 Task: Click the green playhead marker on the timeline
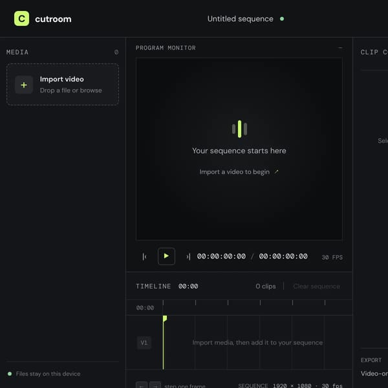pyautogui.click(x=165, y=318)
